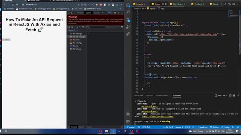241x135 pixels.
Task: Open the OUTPUT panel tab
Action: click(149, 96)
